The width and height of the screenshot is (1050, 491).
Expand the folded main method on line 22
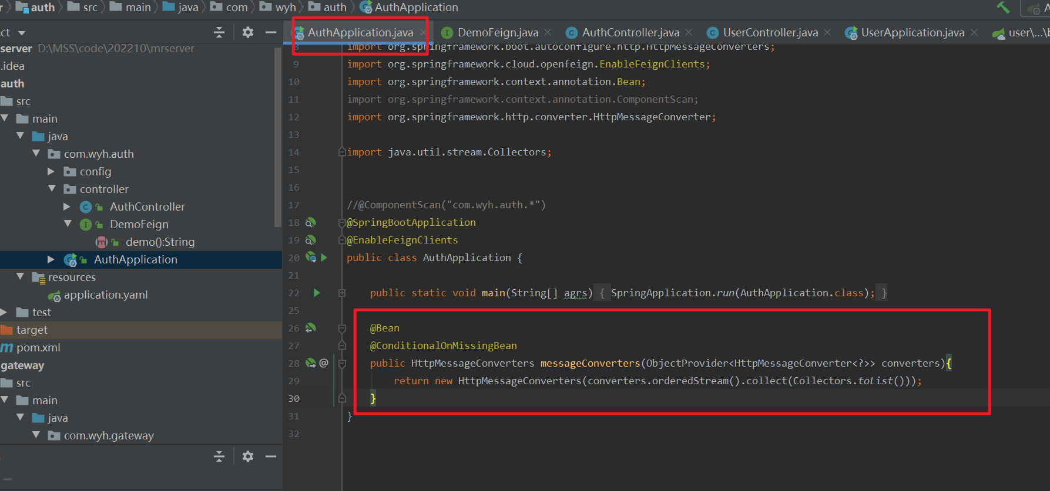(342, 293)
